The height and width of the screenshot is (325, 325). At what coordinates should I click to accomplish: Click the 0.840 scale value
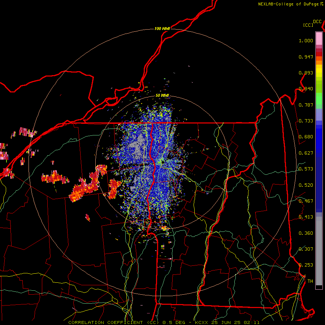point(306,89)
